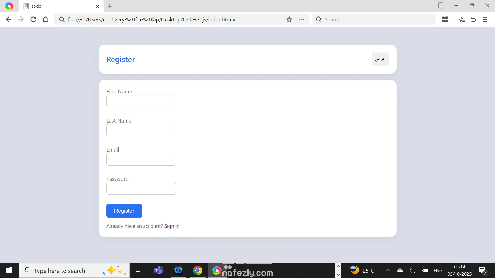495x278 pixels.
Task: Switch language to Arabic
Action: point(380,59)
